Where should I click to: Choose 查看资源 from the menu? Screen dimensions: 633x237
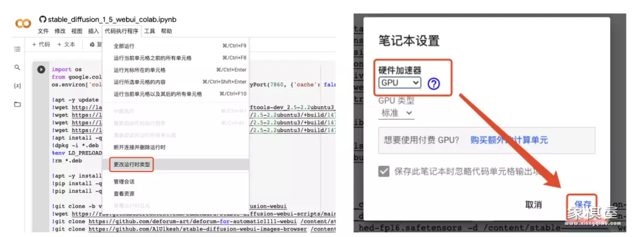tap(176, 194)
